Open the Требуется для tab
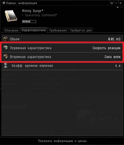 (x=81, y=30)
